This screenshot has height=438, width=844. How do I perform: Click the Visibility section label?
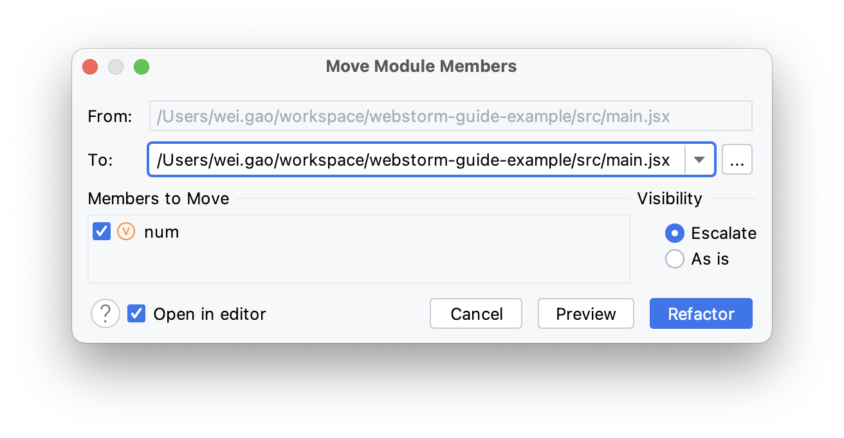[669, 198]
